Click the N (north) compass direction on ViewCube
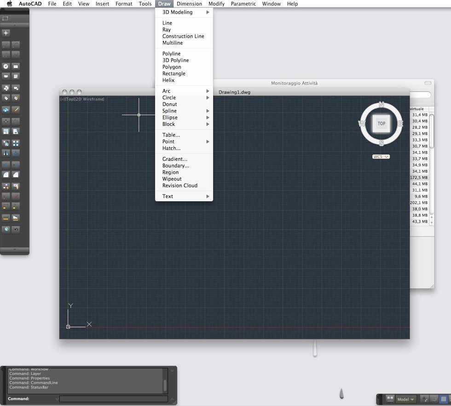451x406 pixels. tap(381, 105)
